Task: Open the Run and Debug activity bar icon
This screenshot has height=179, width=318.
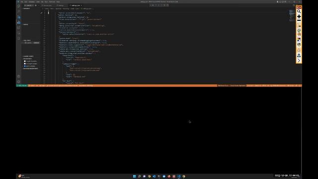Action: click(19, 22)
